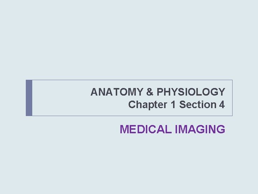The height and width of the screenshot is (194, 258).
Task: Click the letter A starting ANATOMY
Action: click(94, 92)
